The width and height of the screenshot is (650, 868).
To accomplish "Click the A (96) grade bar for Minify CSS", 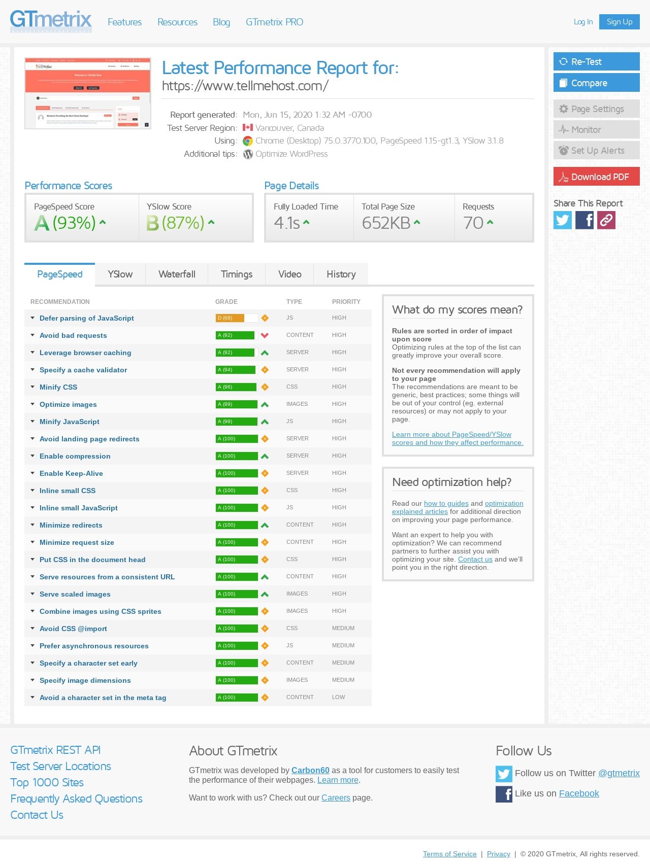I will 237,387.
